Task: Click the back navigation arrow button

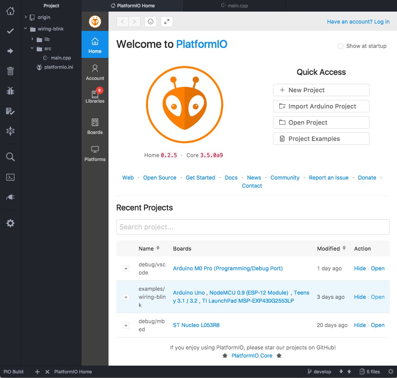Action: [122, 22]
